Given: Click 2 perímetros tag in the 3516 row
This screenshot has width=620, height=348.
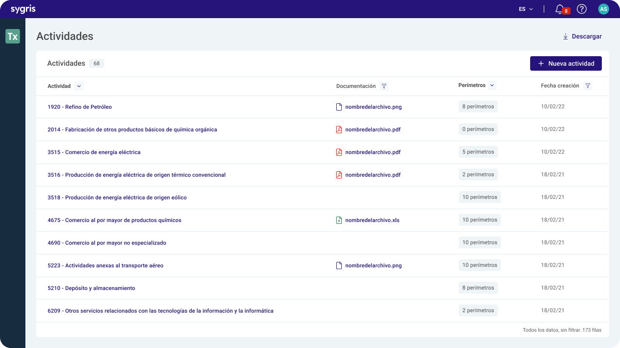Looking at the screenshot, I should [x=478, y=174].
